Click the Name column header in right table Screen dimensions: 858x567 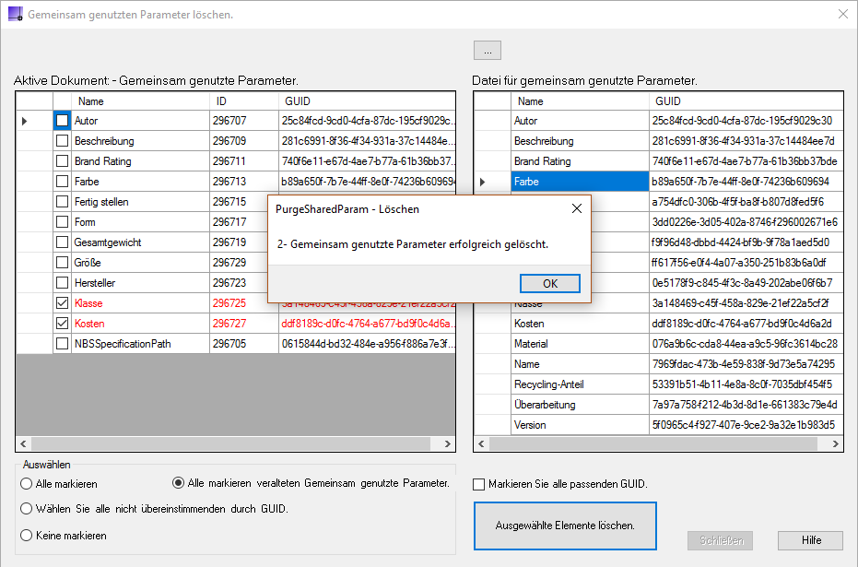click(x=580, y=101)
